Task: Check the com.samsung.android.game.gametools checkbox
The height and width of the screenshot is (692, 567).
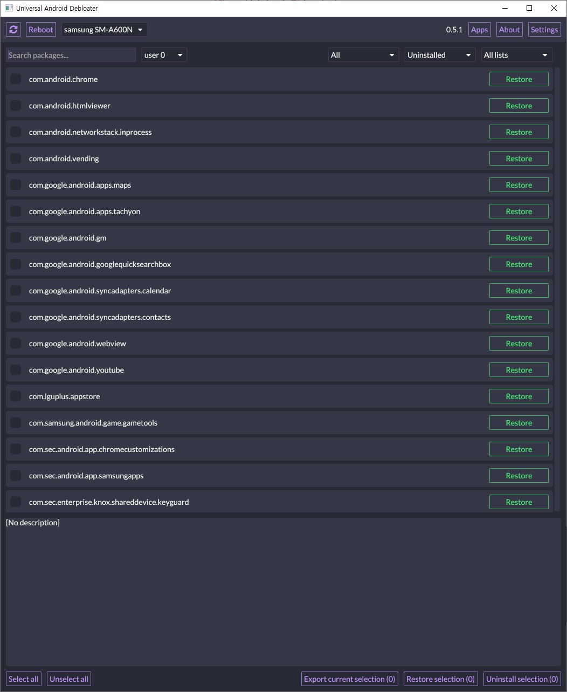Action: pos(16,423)
